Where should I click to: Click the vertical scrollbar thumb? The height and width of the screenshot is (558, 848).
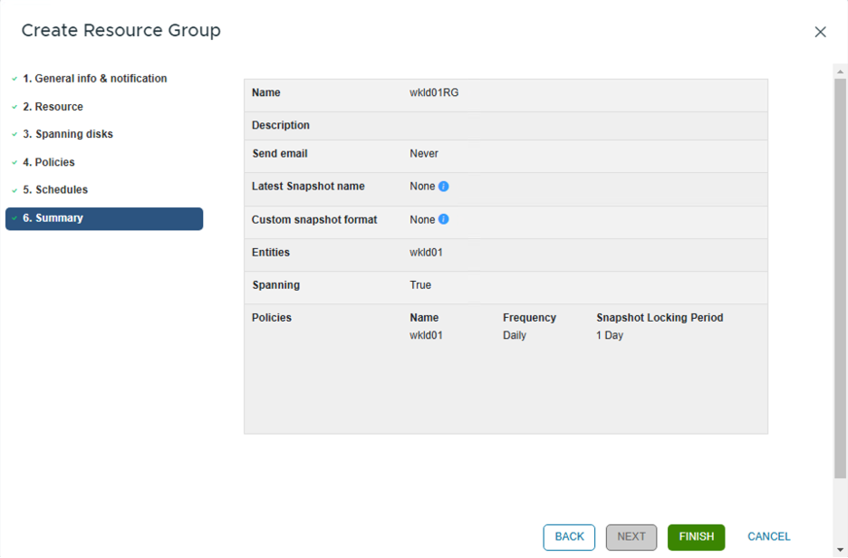[840, 272]
